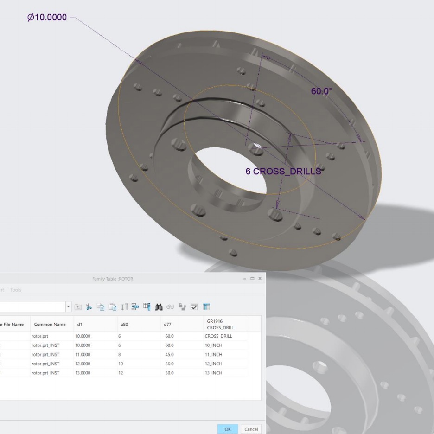
Task: Click the Cut scissors icon
Action: [89, 306]
